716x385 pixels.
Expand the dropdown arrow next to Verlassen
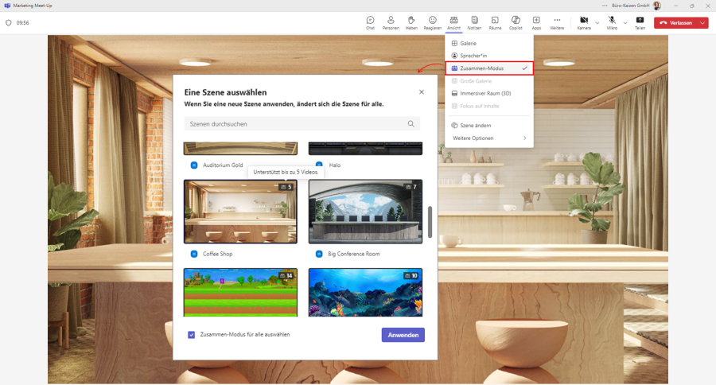(702, 23)
